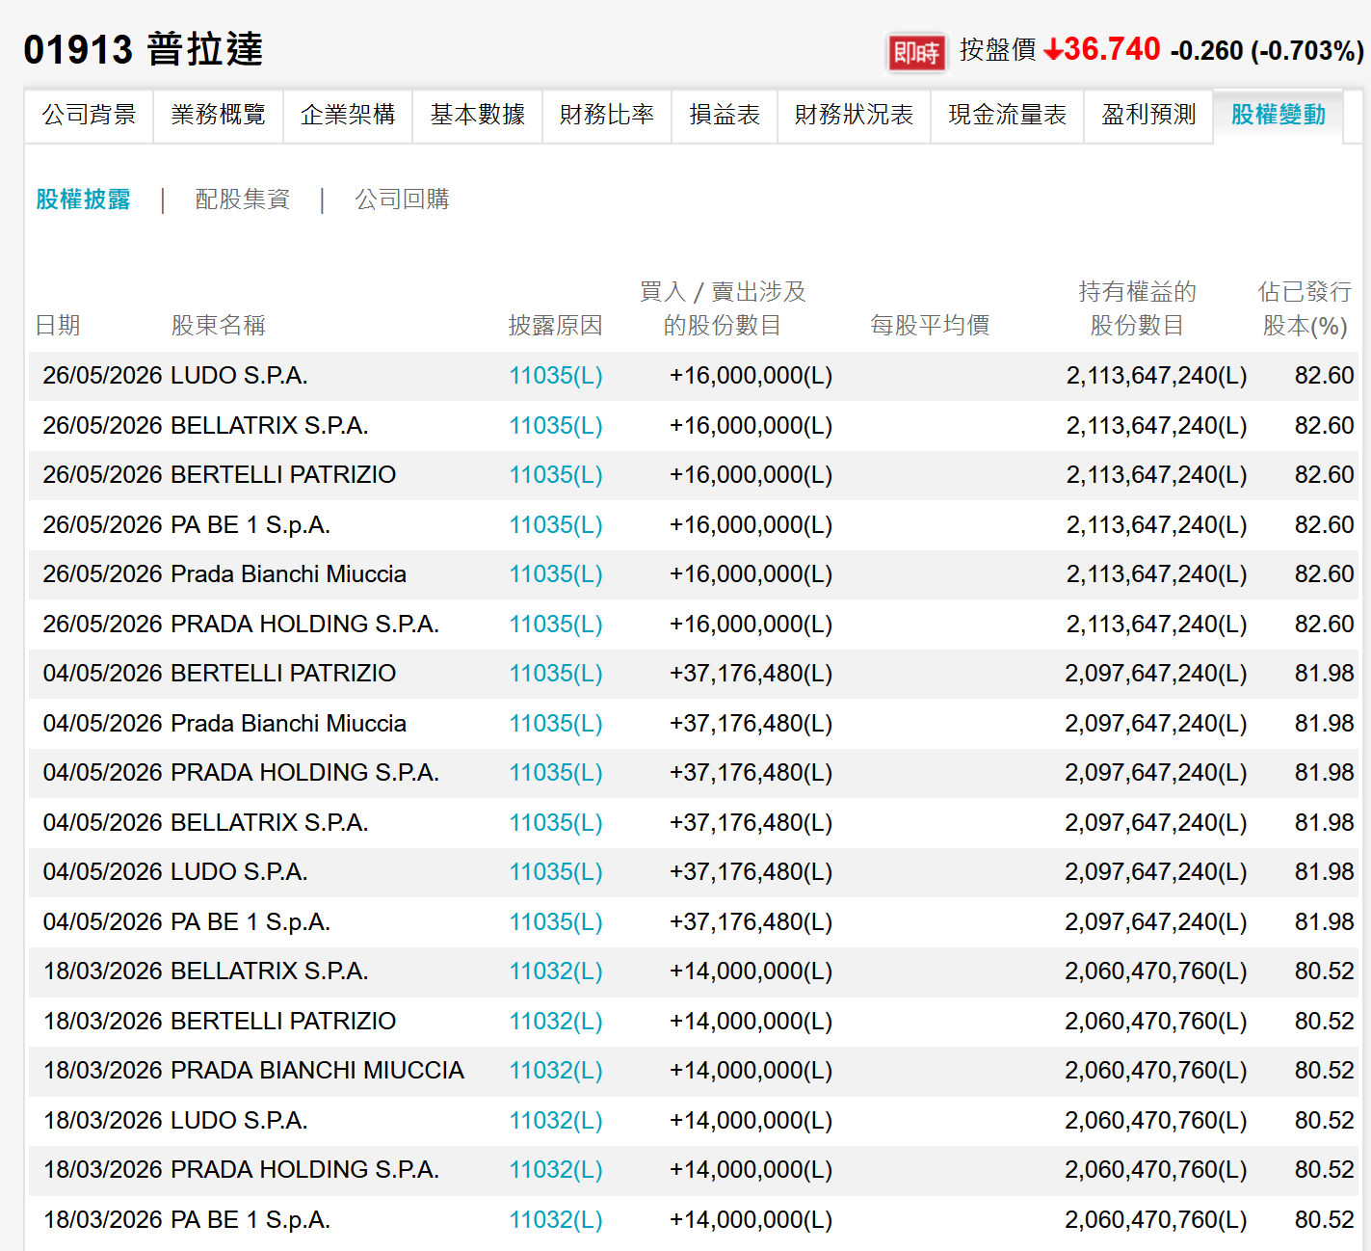Click 2,060,470,760(L) in 18/03/2026 PA BE 1 row
The image size is (1371, 1251).
[x=1156, y=1220]
